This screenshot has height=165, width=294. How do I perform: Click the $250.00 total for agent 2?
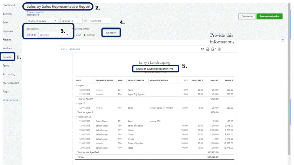coord(215,112)
